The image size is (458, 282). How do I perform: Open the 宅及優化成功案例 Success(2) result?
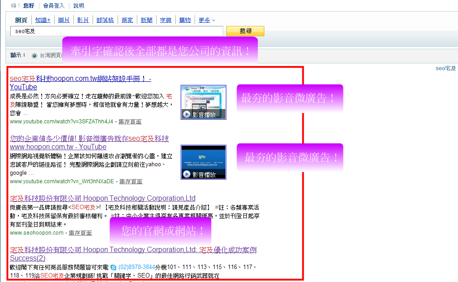point(133,254)
